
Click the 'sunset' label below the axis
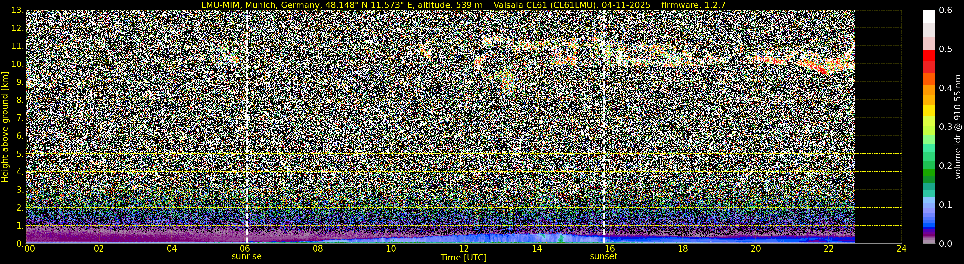(x=604, y=257)
